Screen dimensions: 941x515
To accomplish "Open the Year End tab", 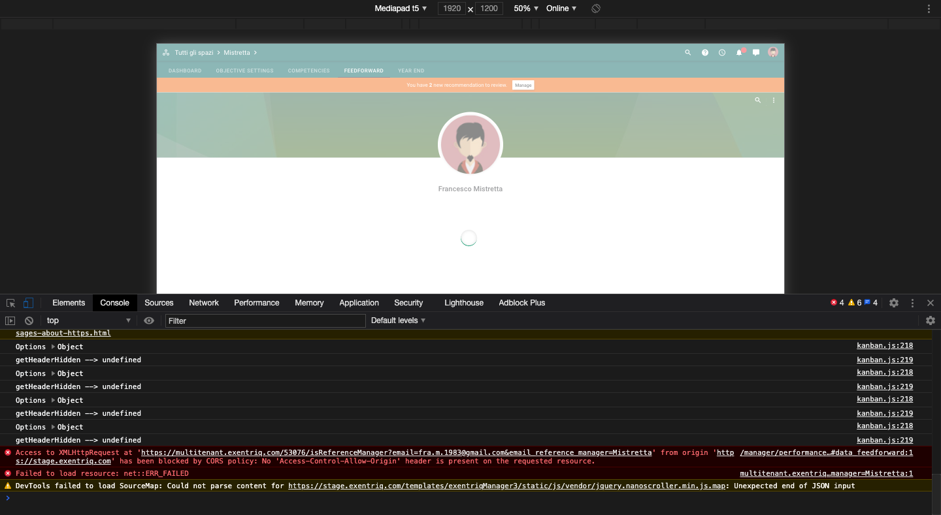I will point(411,70).
